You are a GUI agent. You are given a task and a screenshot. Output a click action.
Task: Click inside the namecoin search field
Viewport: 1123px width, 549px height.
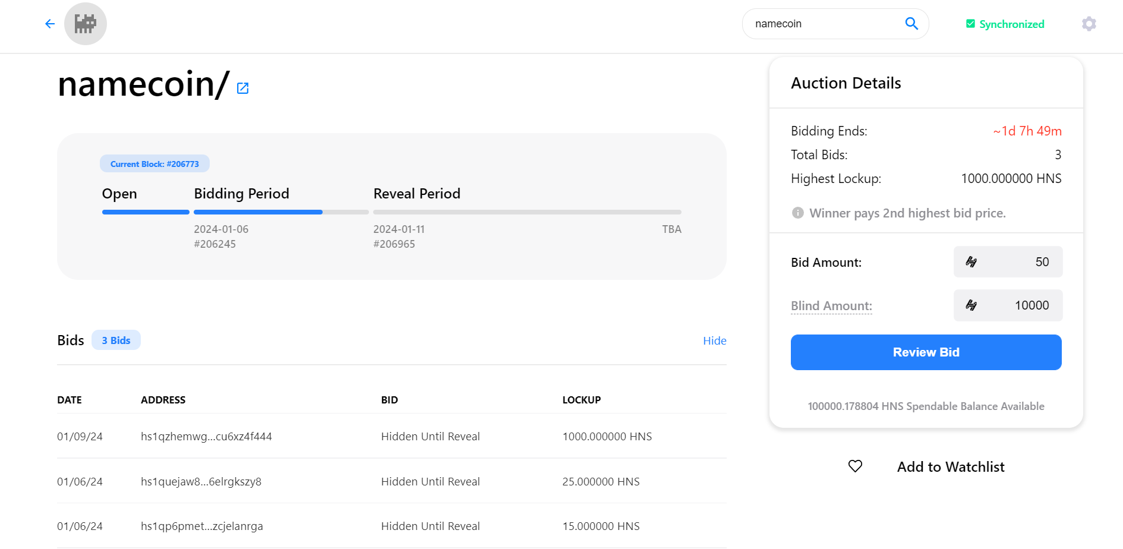820,23
